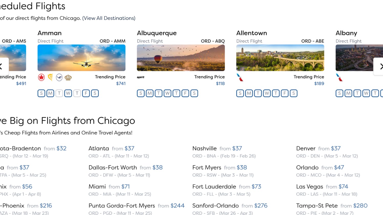Click the American Airlines logo under Albany

pos(339,77)
